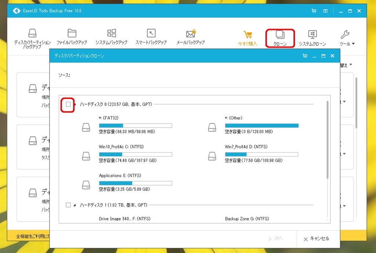376x253 pixels.
Task: Click the Win7_Pro64d D: usage bar
Action: coord(261,154)
